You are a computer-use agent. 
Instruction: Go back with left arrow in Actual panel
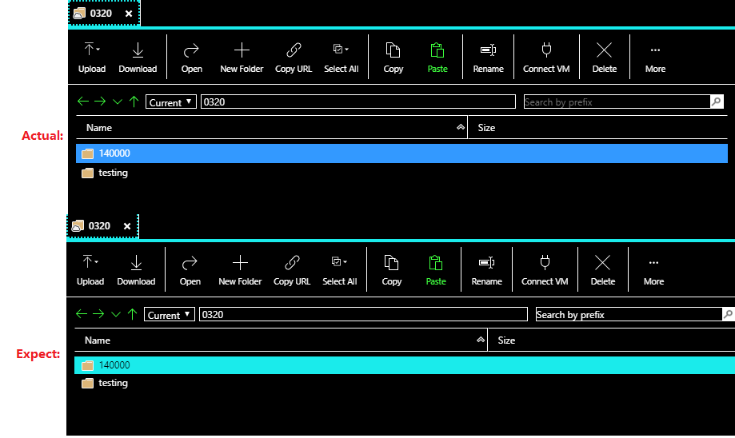83,102
